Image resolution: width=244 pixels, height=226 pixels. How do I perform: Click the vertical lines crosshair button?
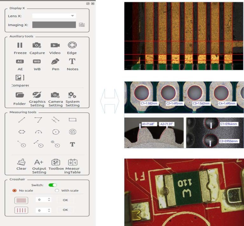pyautogui.click(x=21, y=210)
